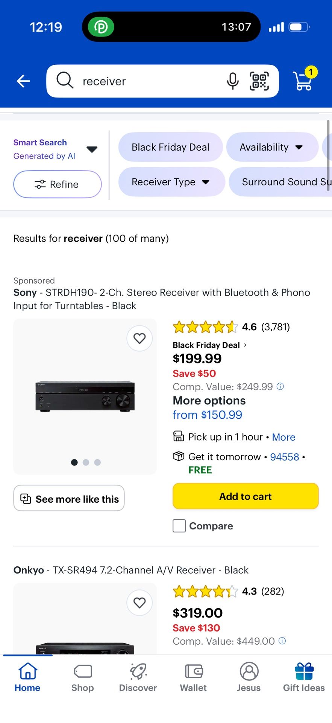Go back using the arrow icon
332x723 pixels.
point(23,81)
